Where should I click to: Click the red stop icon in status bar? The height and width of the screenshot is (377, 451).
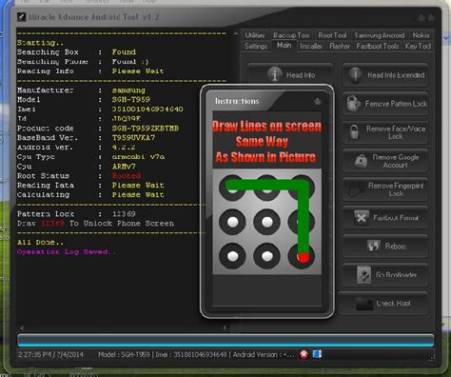304,354
